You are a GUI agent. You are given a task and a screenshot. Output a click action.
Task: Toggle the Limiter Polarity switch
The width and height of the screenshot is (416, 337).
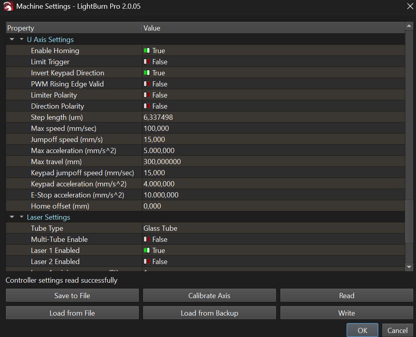(147, 95)
